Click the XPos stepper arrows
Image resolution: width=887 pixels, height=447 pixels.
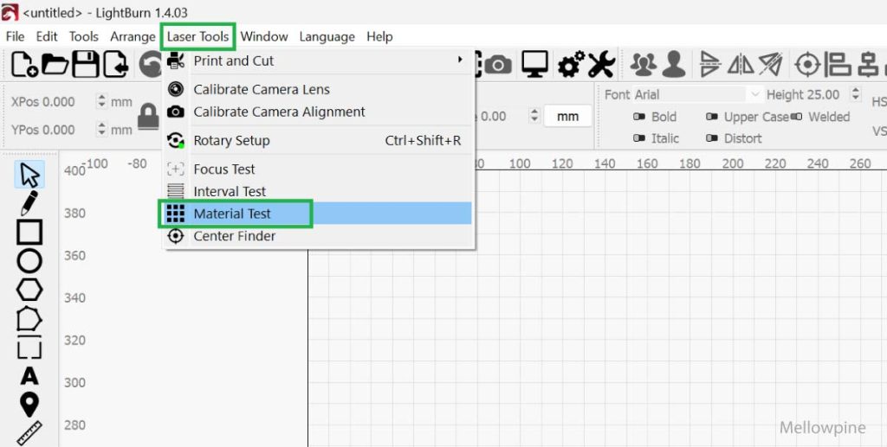102,102
